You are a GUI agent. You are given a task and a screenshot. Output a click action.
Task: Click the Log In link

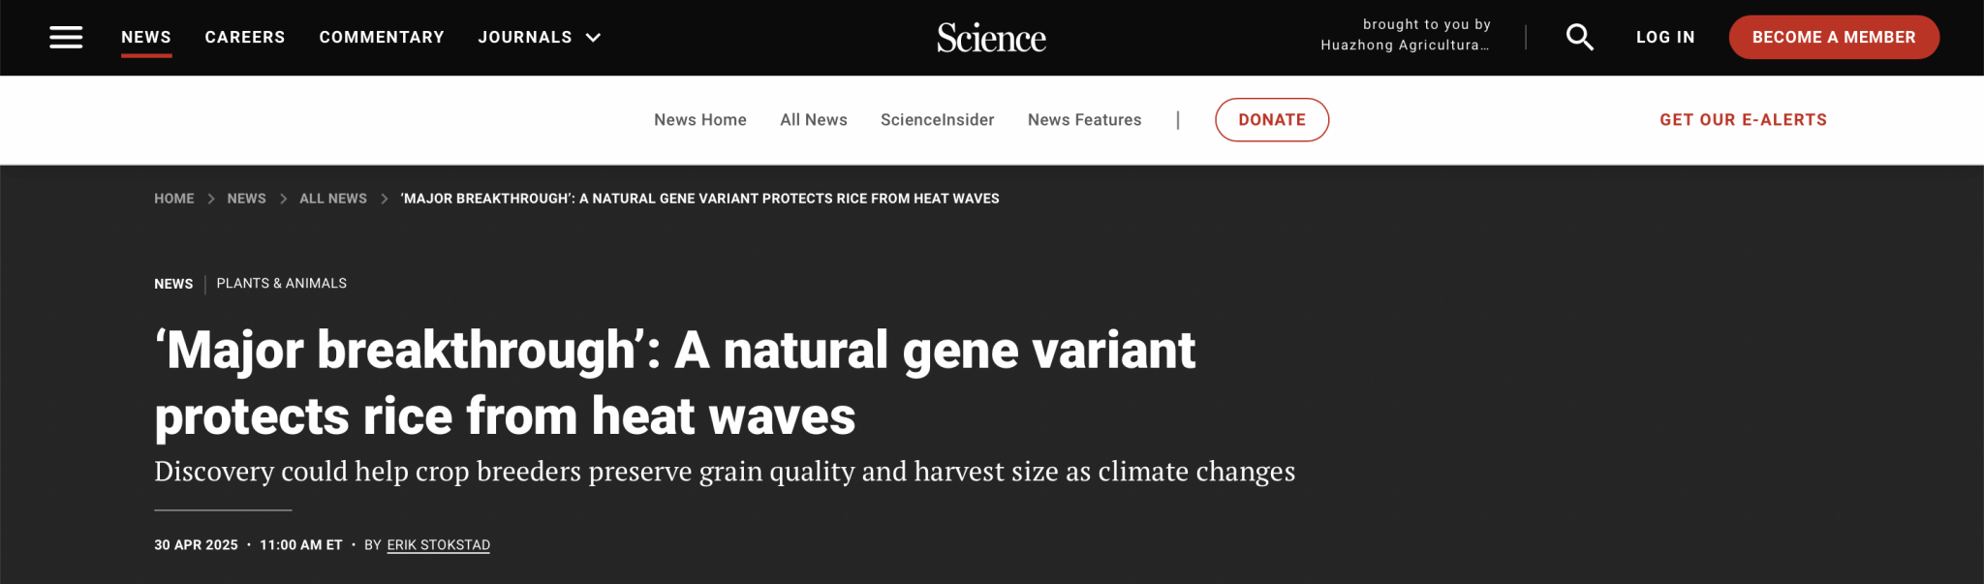1665,37
